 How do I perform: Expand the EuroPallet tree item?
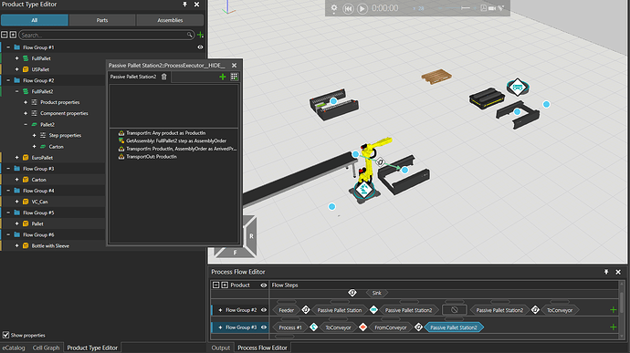16,158
